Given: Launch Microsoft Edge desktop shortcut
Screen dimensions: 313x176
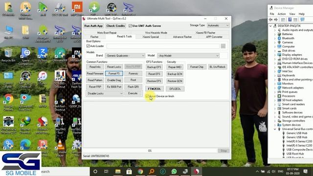Looking at the screenshot, I should tap(25, 145).
